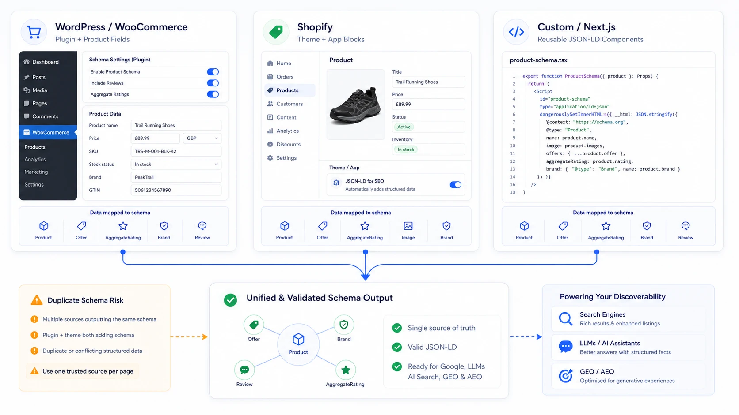
Task: Click WordPress panel Product cube icon
Action: 44,226
